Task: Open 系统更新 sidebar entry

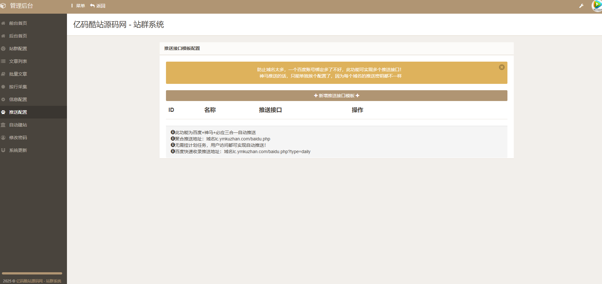Action: pyautogui.click(x=18, y=150)
